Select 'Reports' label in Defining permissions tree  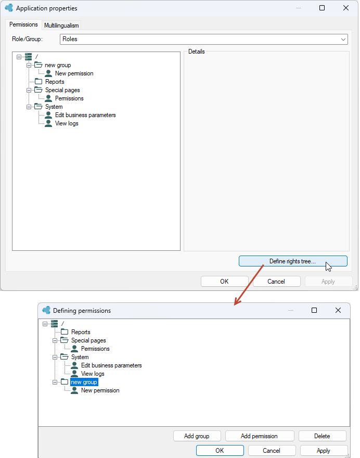[x=81, y=332]
